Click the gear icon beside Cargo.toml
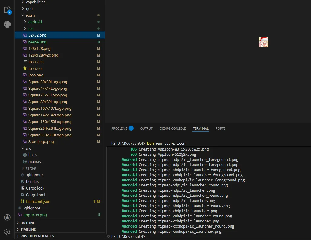Viewport: 311px width, 240px height. pos(22,195)
